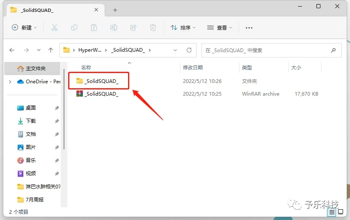Viewport: 350px width, 220px height.
Task: Go forward with the right arrow
Action: point(26,50)
